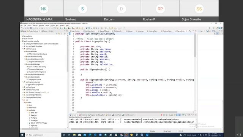Open Microsoft Edge from the taskbar
Screen dimensions: 243x137
(x=90, y=135)
